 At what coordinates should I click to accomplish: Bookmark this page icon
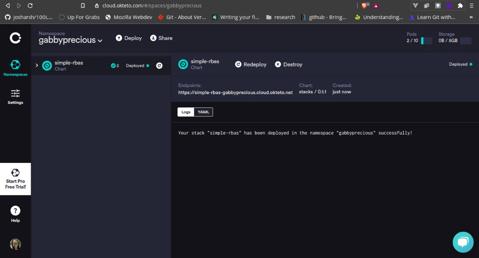[82, 5]
